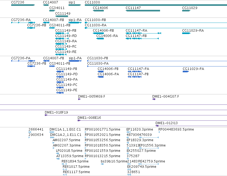Click protein CG11149-PD
This screenshot has height=176, width=227.
tap(60, 77)
